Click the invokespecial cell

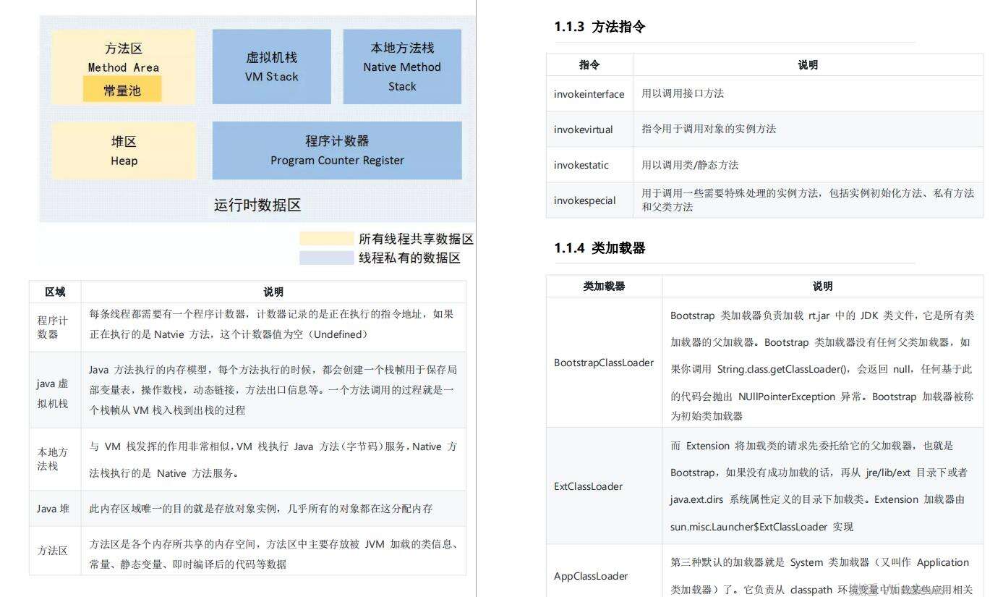[x=589, y=200]
